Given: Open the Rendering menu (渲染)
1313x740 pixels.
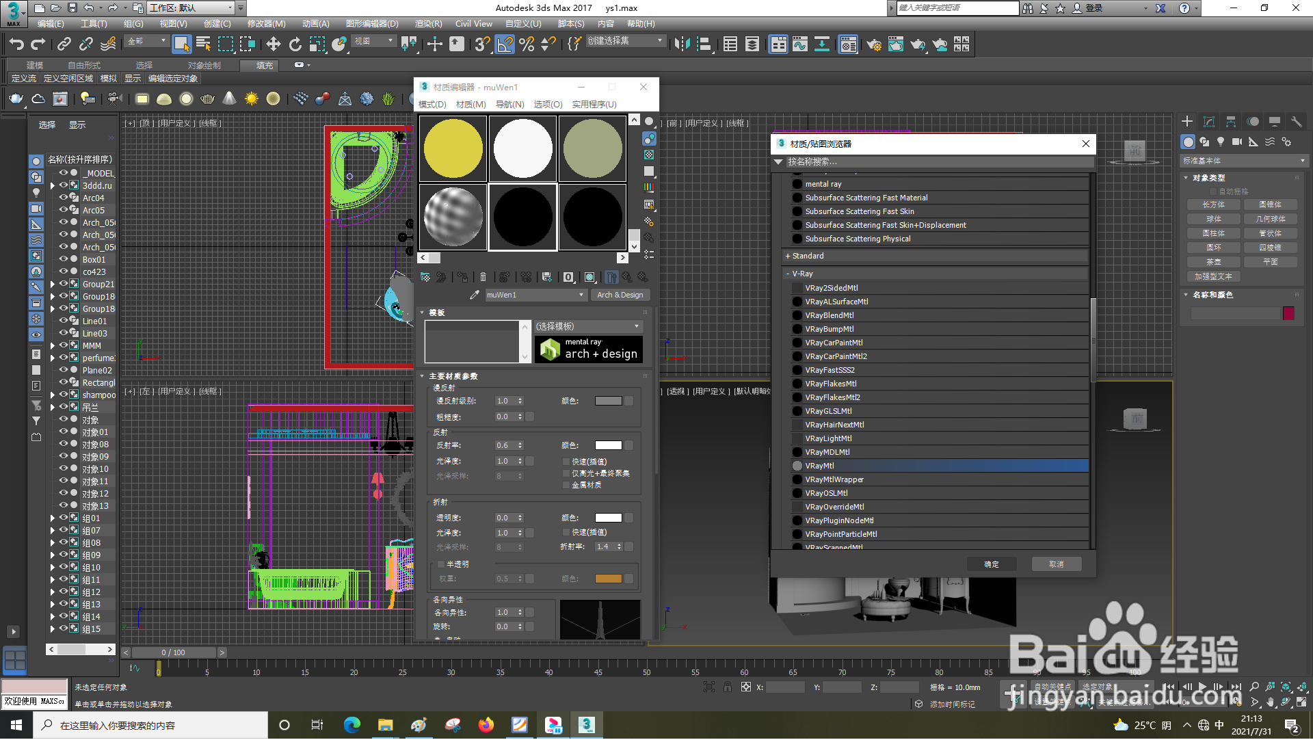Looking at the screenshot, I should [x=428, y=24].
